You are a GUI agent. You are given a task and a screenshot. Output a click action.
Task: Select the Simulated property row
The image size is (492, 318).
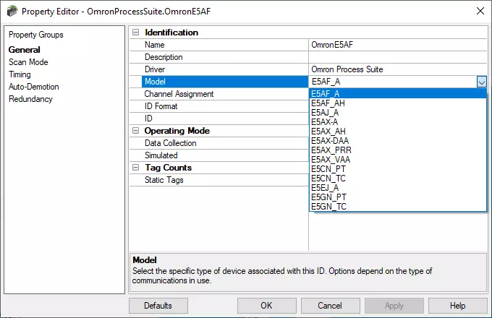pyautogui.click(x=225, y=155)
